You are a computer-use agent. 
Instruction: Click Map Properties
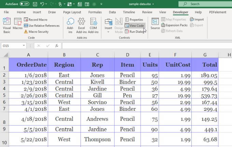174,19
